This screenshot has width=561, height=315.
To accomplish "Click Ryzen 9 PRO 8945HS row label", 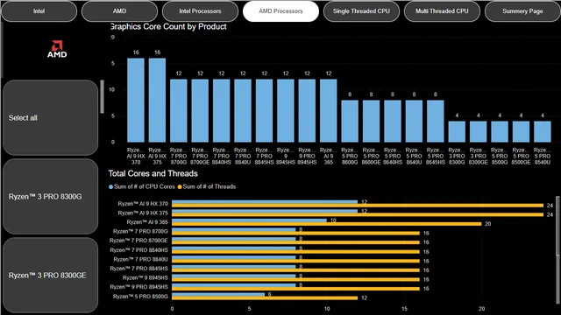I will pos(138,287).
